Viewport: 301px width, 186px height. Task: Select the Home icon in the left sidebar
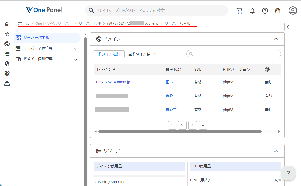point(7,24)
